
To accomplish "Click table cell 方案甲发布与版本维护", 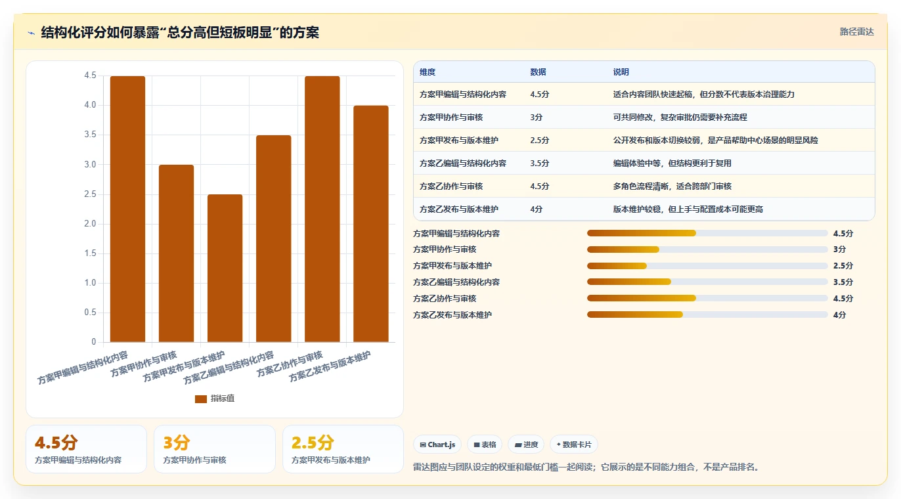I will click(x=459, y=141).
